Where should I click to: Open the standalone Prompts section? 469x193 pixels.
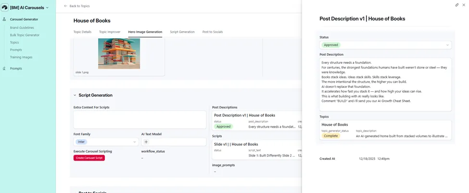click(16, 69)
